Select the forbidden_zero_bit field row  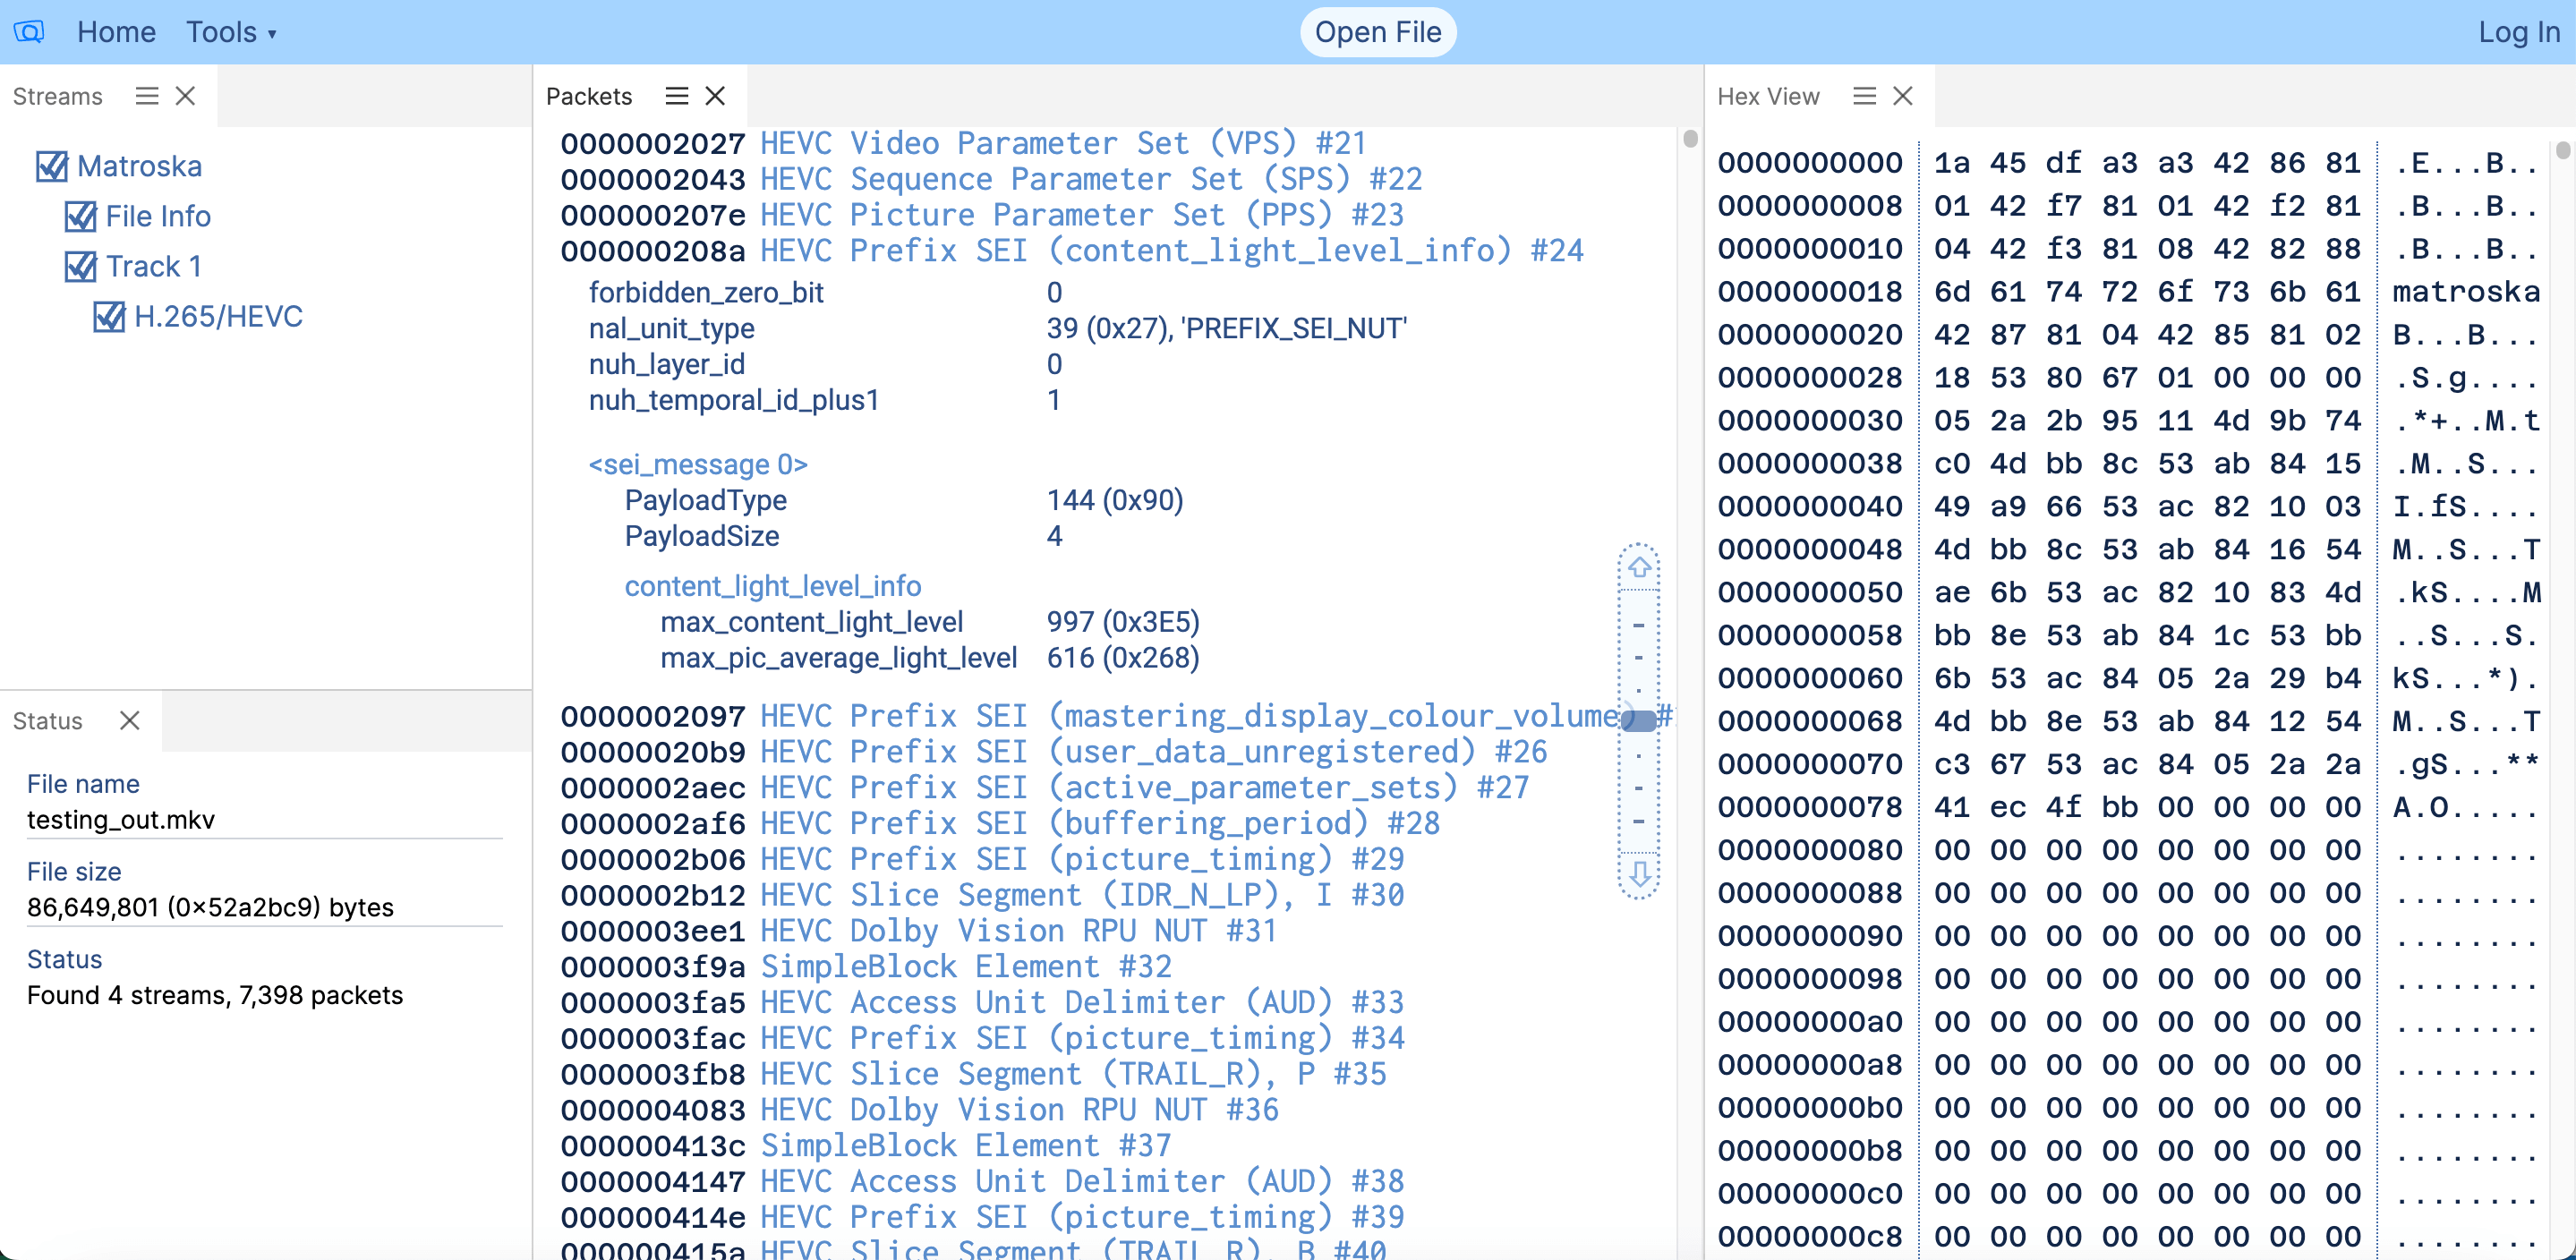[825, 293]
